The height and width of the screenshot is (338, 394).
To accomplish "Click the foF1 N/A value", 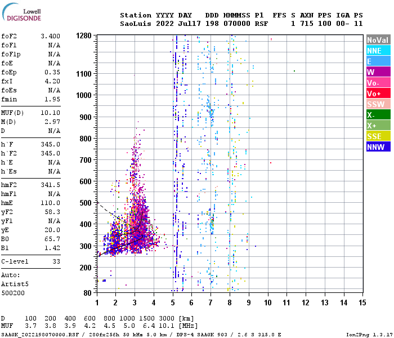I will tap(54, 45).
